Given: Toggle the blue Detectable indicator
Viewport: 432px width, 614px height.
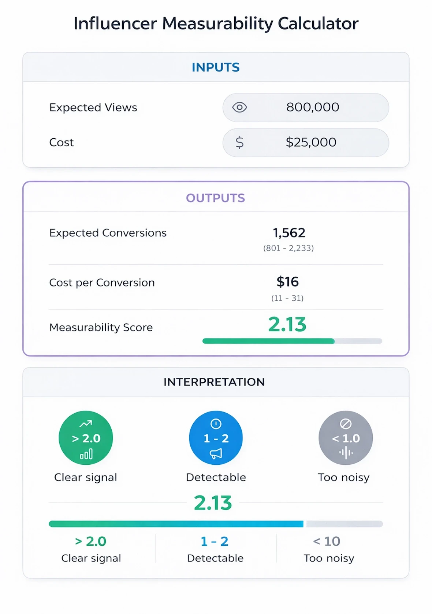Looking at the screenshot, I should 216,438.
